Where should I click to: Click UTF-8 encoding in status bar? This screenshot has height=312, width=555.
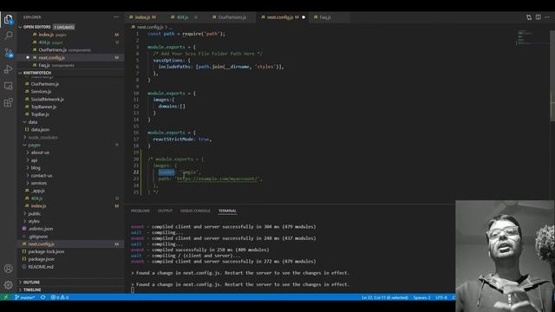point(441,297)
